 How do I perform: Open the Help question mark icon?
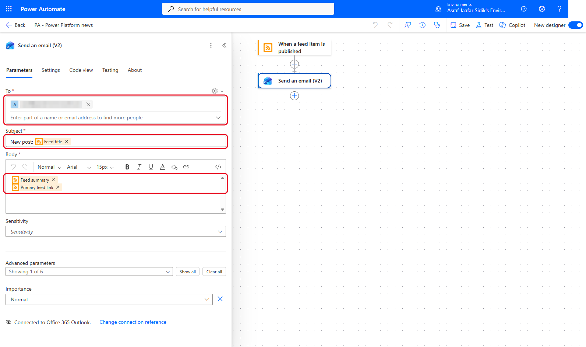pos(559,9)
